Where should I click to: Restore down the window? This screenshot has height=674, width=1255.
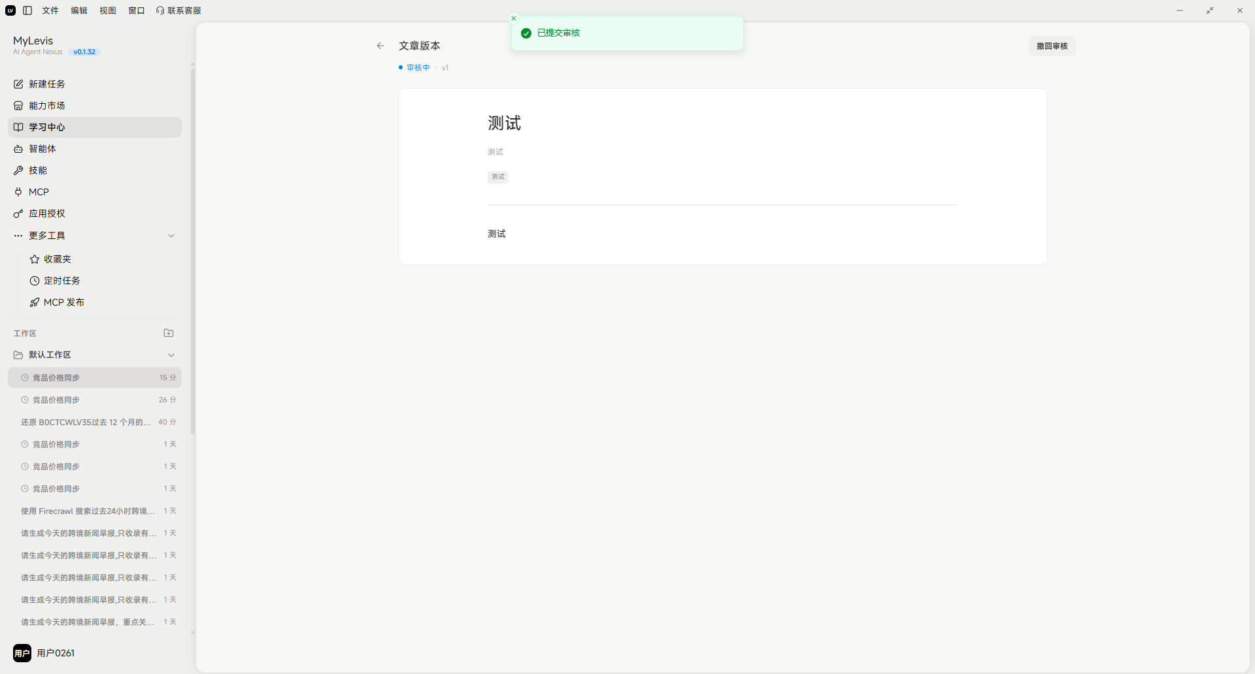coord(1210,10)
